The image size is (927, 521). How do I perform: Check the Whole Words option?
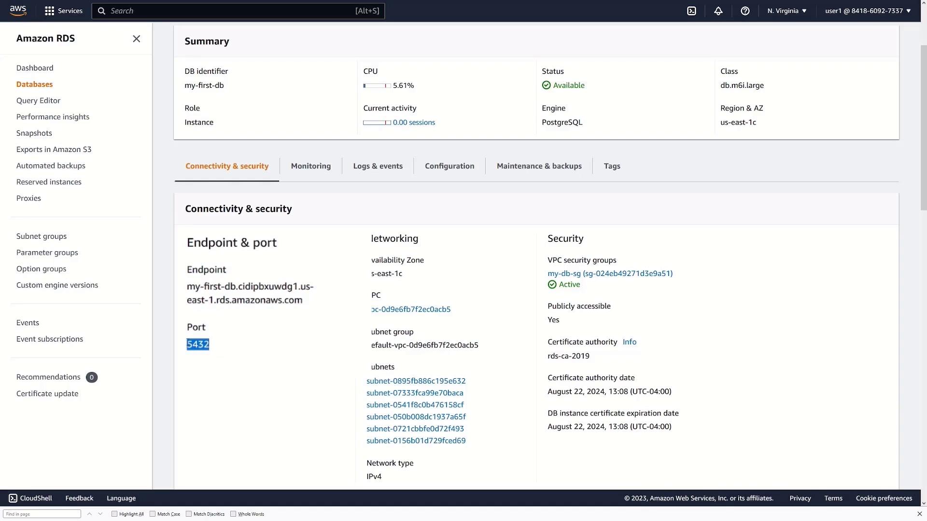point(233,514)
